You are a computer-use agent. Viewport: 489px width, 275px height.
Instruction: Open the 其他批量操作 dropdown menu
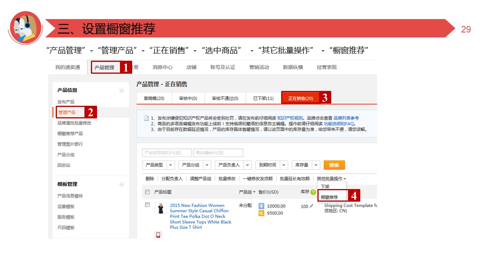pyautogui.click(x=332, y=179)
